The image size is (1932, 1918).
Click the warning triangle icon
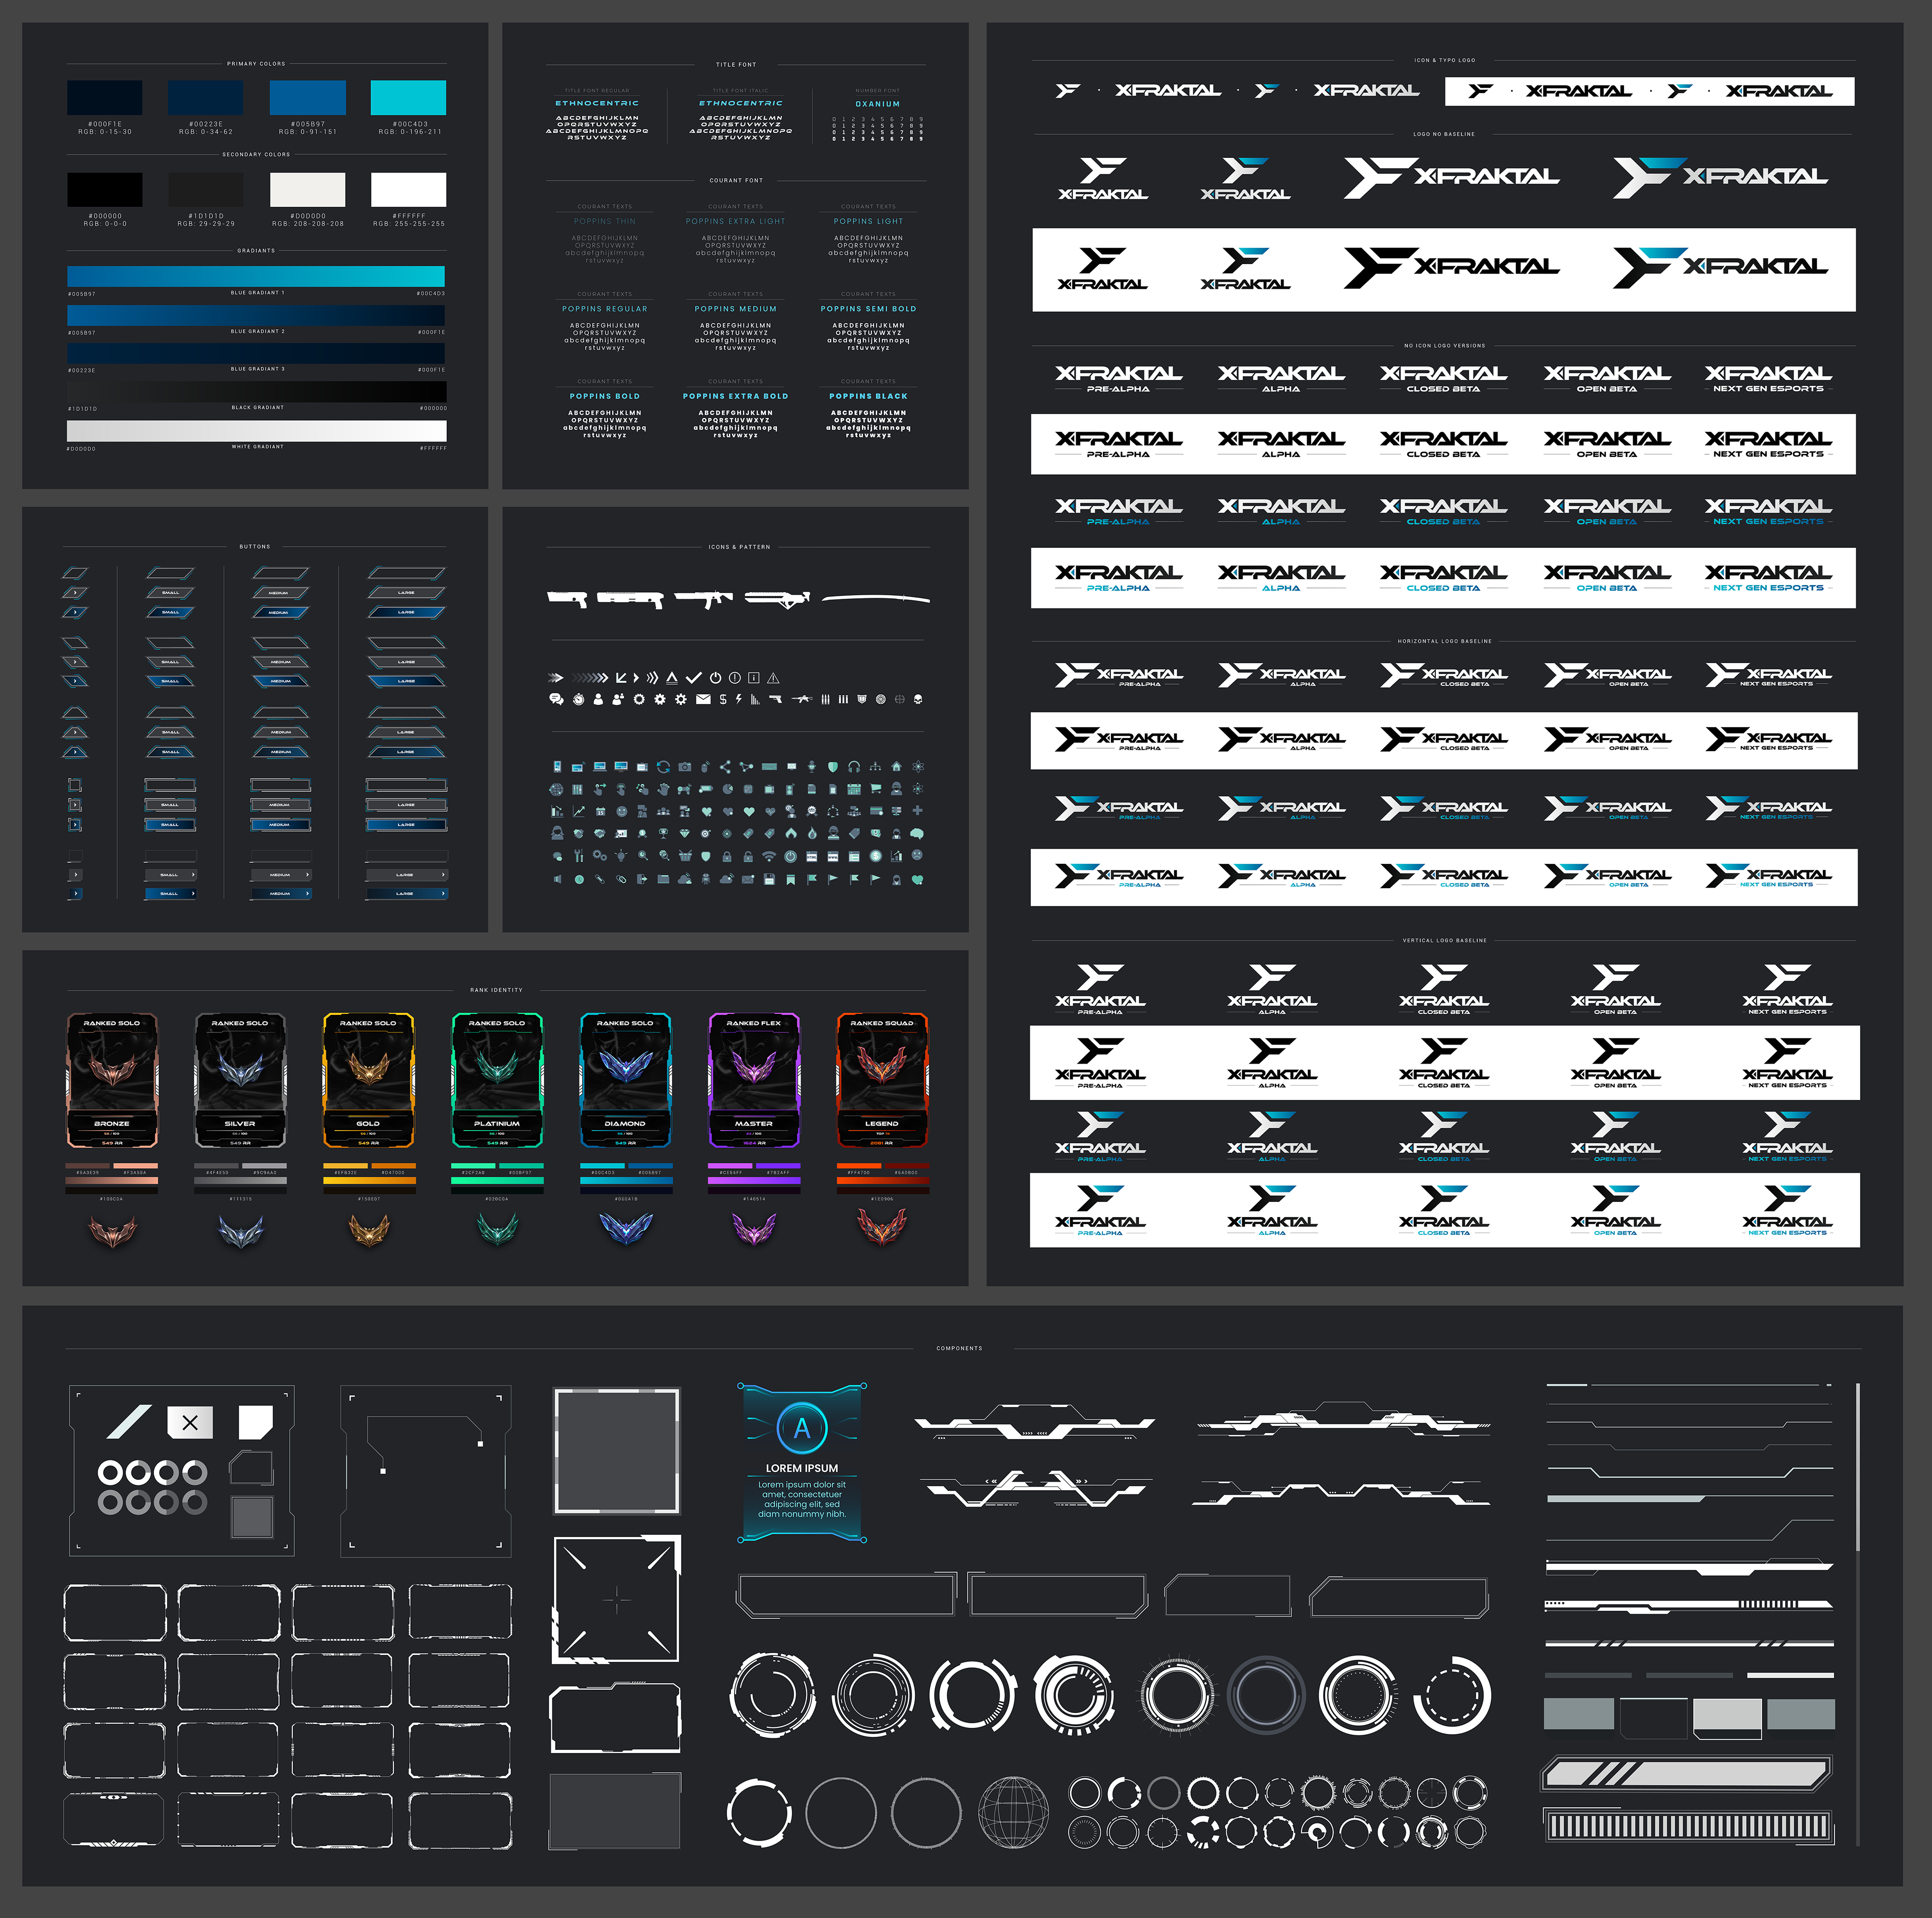click(773, 678)
